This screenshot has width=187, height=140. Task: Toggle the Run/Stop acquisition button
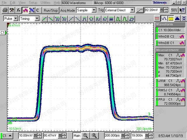(x=51, y=10)
